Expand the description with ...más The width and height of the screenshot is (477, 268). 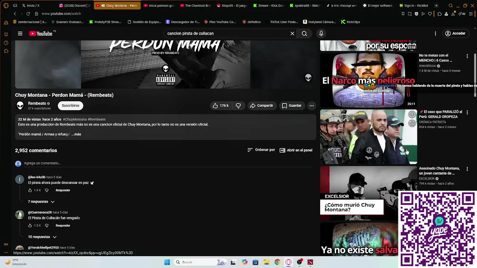coord(76,134)
